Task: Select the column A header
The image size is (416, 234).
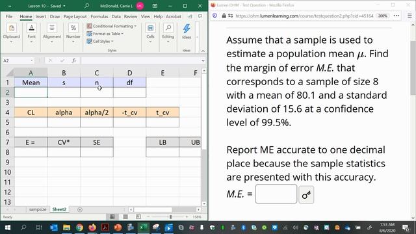Action: (31, 73)
